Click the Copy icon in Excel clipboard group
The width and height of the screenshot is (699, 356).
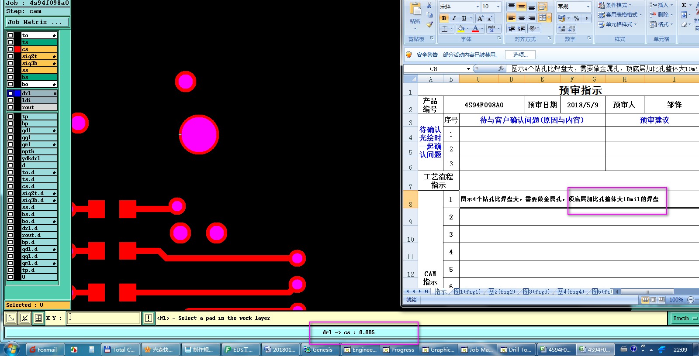[429, 14]
